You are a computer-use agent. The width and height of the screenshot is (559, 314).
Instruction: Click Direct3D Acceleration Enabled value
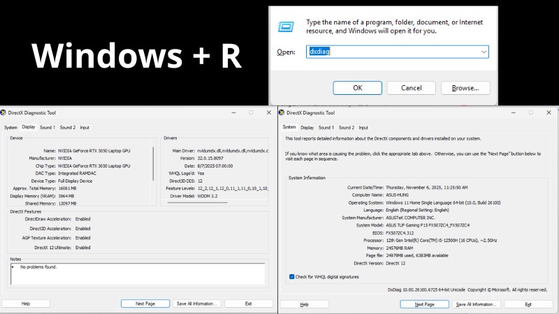(x=82, y=229)
